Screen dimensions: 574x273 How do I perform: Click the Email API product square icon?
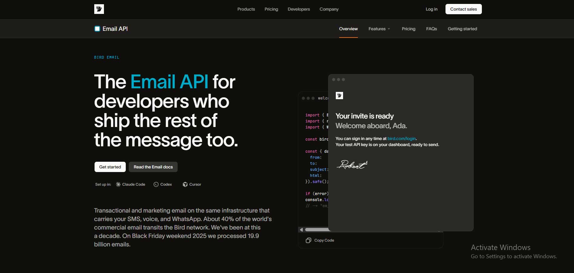click(x=97, y=29)
